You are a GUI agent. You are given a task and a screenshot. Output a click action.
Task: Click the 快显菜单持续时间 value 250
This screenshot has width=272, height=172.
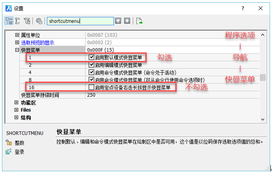coord(92,95)
